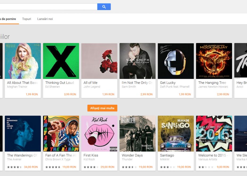247x176 pixels.
Task: Rate Fan of A Fan via its stars
Action: coord(53,167)
